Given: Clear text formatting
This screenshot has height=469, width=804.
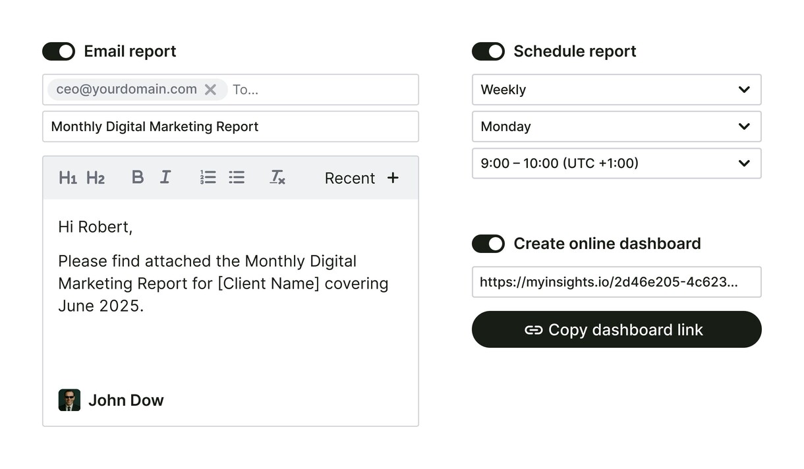Looking at the screenshot, I should (277, 177).
